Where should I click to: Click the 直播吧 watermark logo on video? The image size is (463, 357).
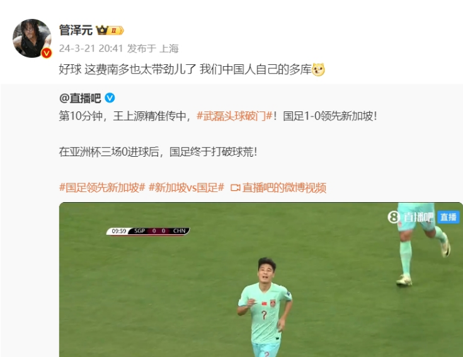[x=411, y=217]
